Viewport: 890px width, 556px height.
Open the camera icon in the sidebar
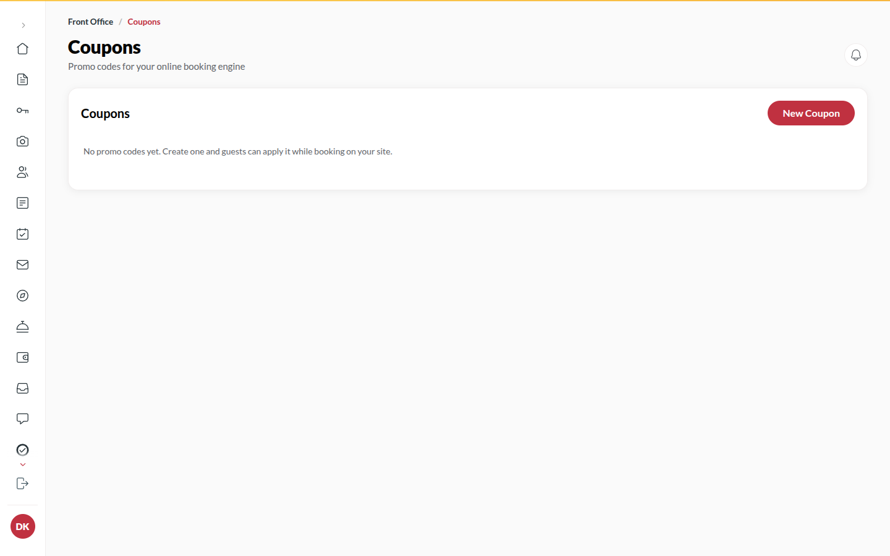(23, 141)
